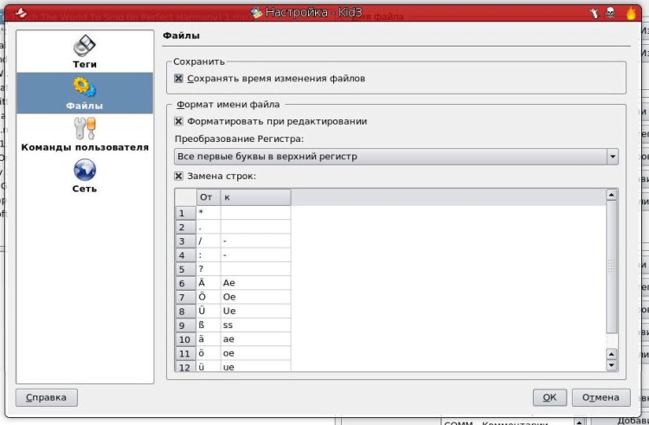The width and height of the screenshot is (649, 425).
Task: Select row header 6 in replacement table
Action: point(185,283)
